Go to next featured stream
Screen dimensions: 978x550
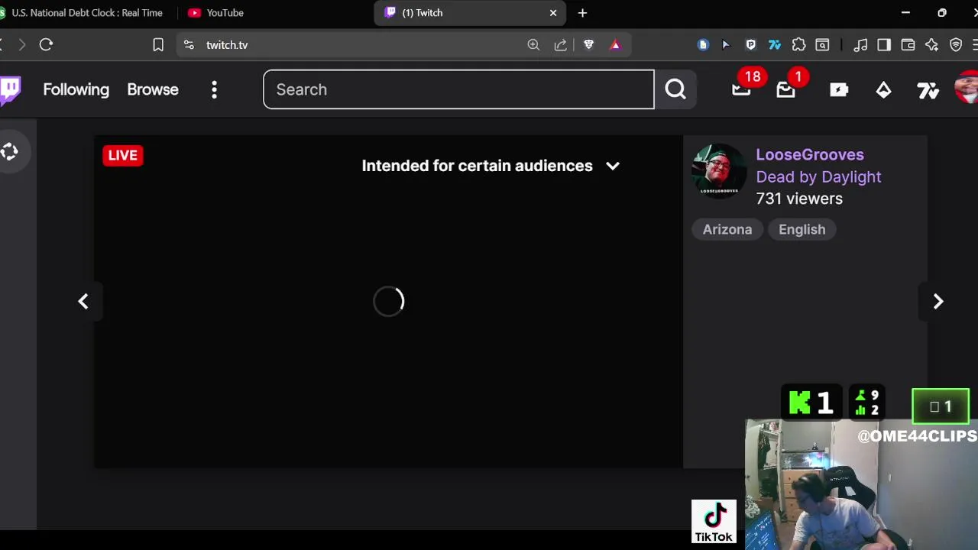(x=938, y=302)
